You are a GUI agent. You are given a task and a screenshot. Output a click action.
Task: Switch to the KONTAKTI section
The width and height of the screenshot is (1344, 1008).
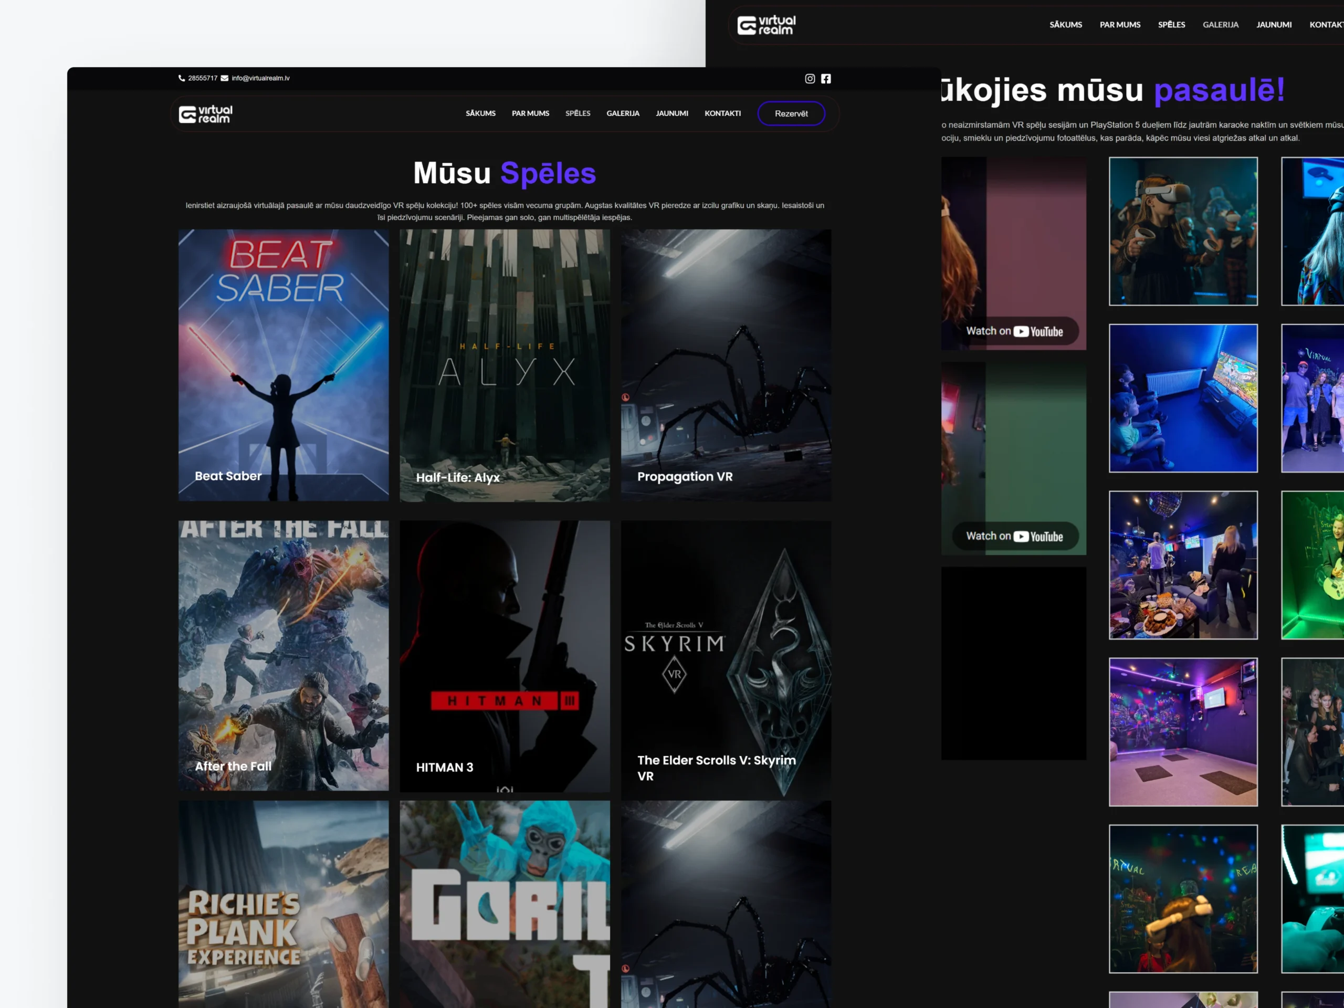(722, 113)
